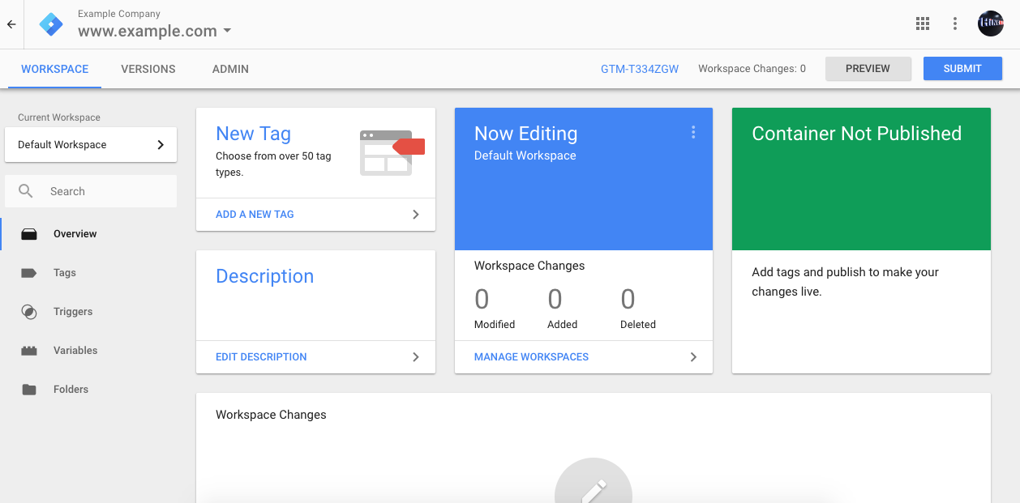Click the user account avatar
Image resolution: width=1020 pixels, height=503 pixels.
coord(991,23)
